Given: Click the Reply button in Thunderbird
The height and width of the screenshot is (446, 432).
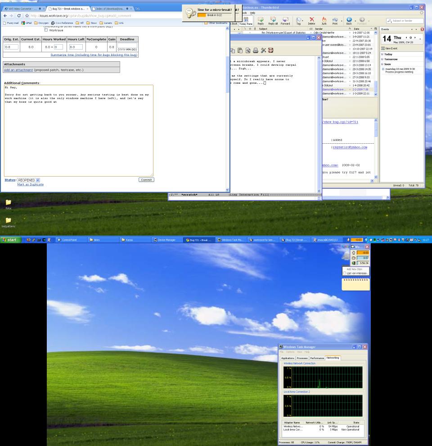Looking at the screenshot, I should point(261,20).
